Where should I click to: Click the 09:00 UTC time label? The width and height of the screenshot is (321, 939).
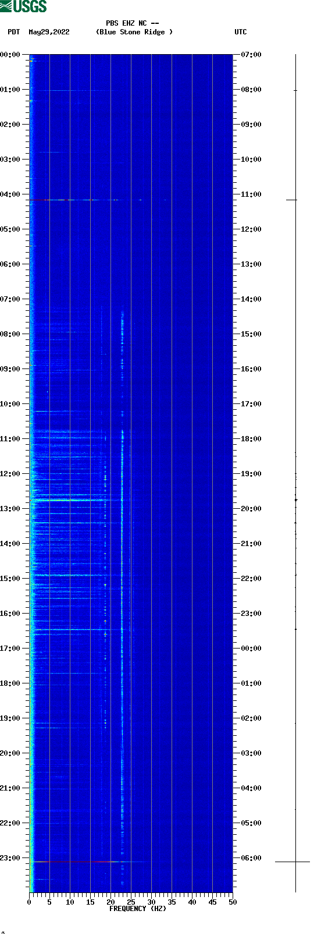point(251,125)
